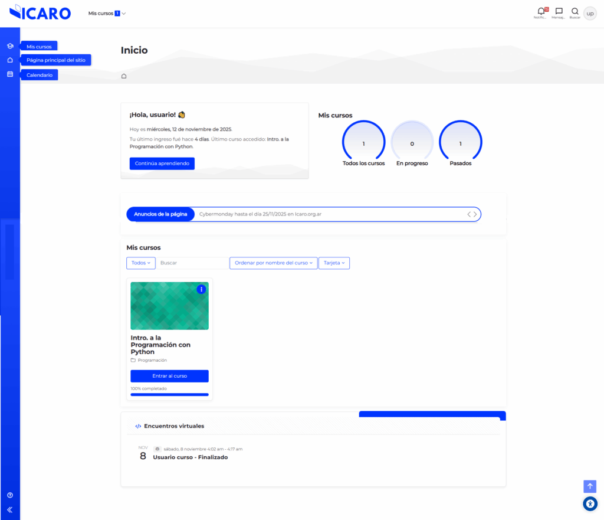Open the user avatar menu
The image size is (604, 520).
(590, 13)
